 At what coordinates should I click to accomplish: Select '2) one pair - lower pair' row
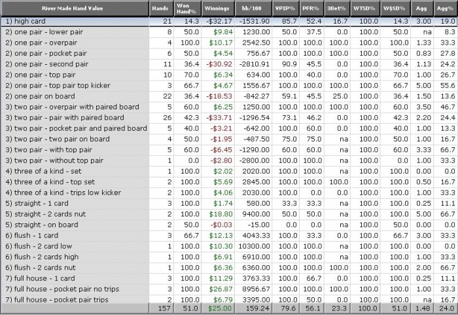(229, 32)
